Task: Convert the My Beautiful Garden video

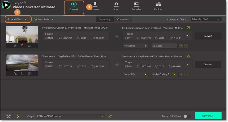Action: pos(208,36)
